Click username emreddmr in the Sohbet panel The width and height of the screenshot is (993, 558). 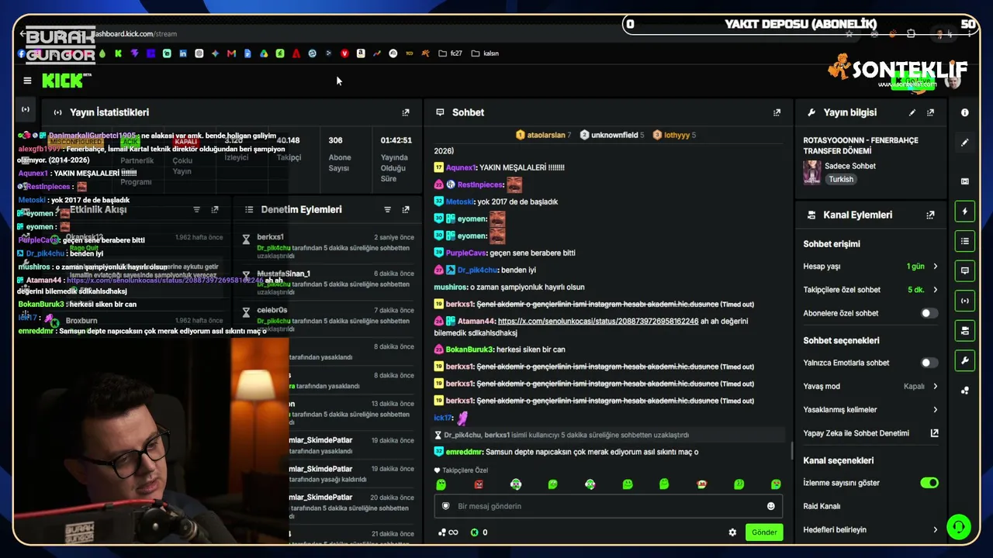[x=464, y=452]
